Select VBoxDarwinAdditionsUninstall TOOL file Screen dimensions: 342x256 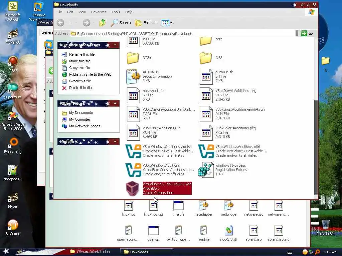click(x=161, y=114)
